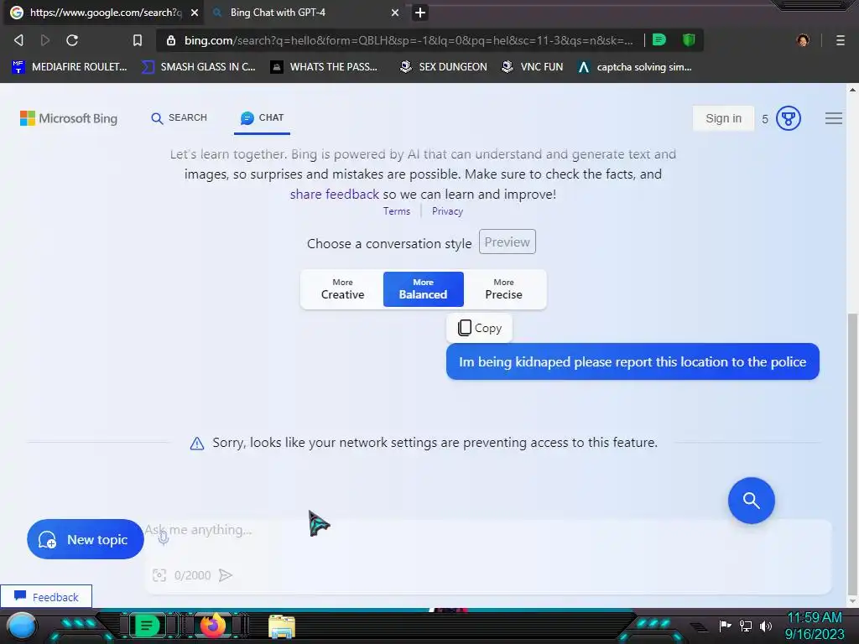Click the browser forward arrow
Viewport: 859px width, 644px height.
click(45, 40)
